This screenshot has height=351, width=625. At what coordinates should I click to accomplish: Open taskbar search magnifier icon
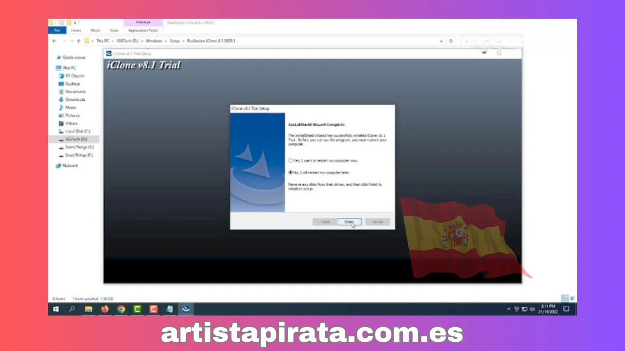point(72,309)
